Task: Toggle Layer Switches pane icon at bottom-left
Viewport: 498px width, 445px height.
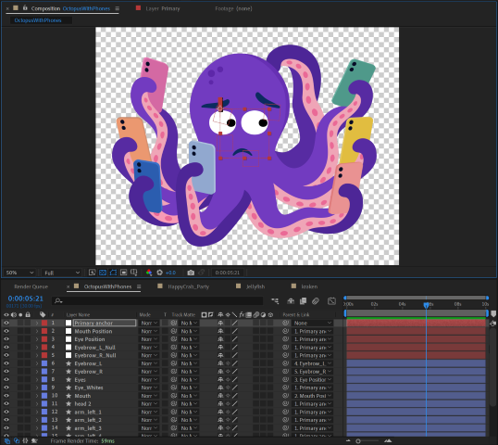Action: (7, 441)
